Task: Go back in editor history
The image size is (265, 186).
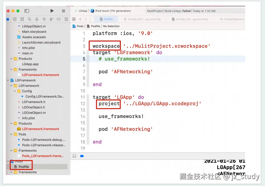Action: 80,19
